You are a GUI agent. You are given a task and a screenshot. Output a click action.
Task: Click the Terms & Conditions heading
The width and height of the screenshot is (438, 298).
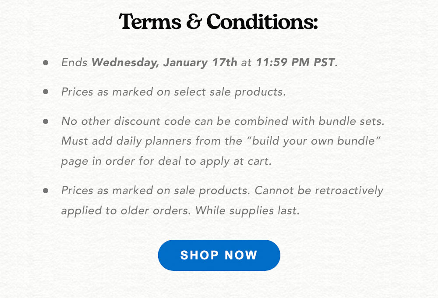pos(219,21)
